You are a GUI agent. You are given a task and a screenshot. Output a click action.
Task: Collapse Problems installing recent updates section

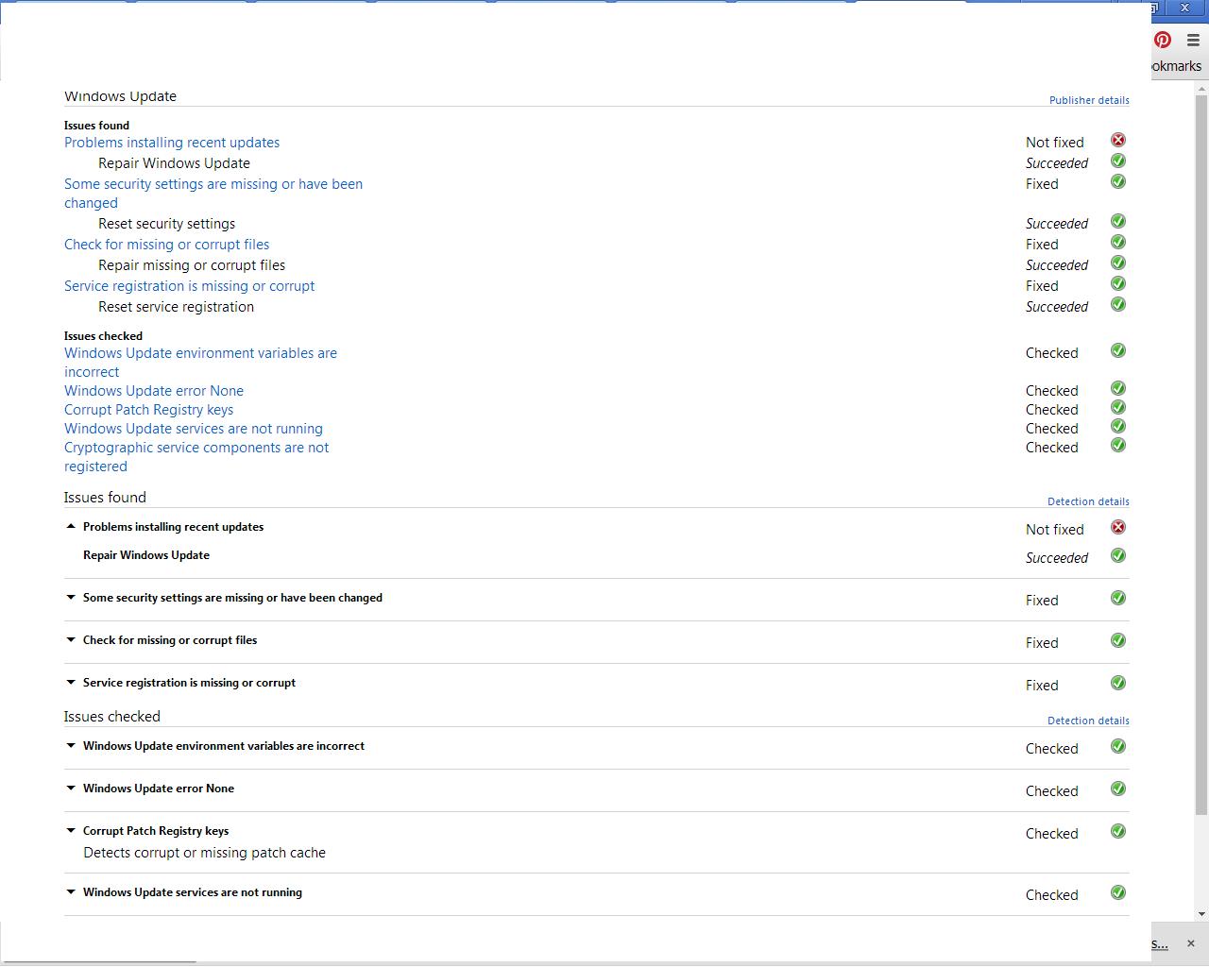[x=71, y=526]
